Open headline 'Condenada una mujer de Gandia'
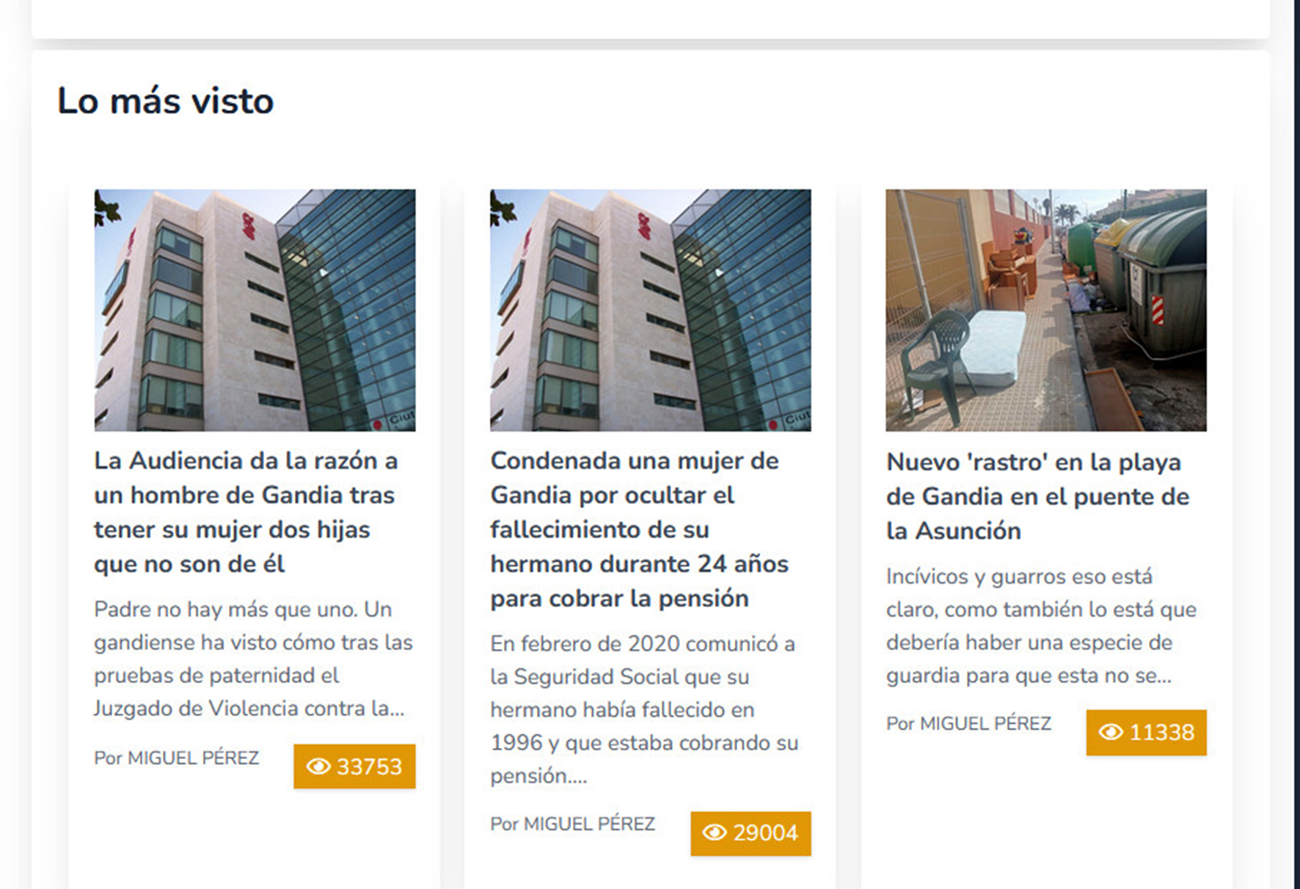Viewport: 1300px width, 889px height. (x=639, y=529)
